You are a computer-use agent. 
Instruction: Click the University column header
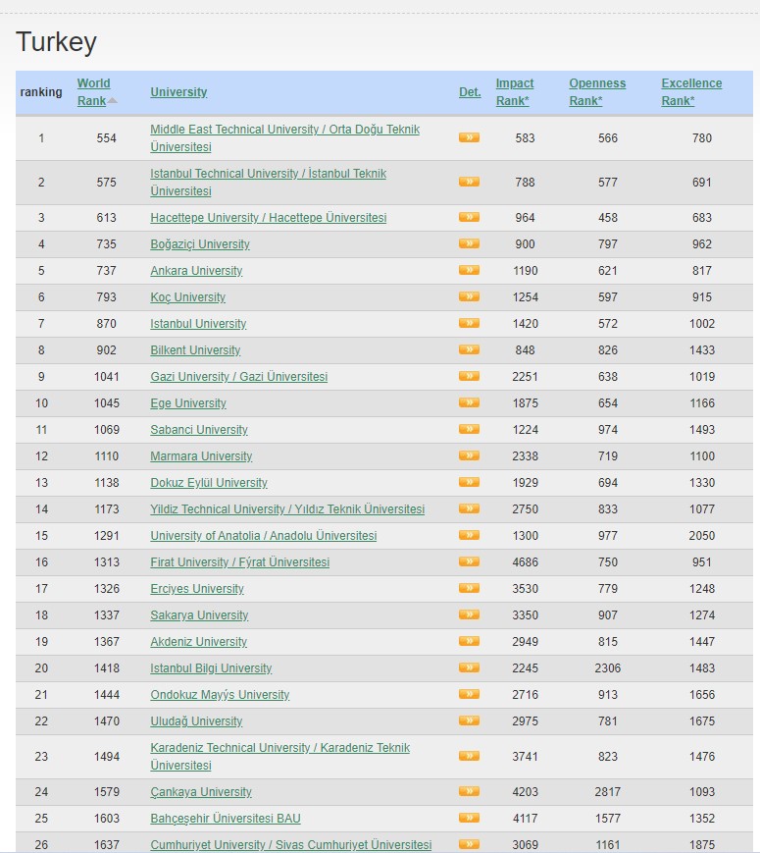178,92
